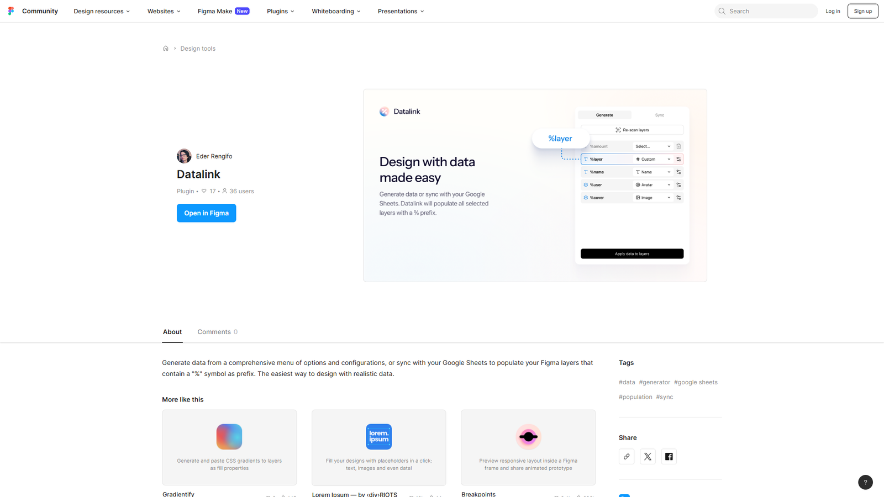Image resolution: width=884 pixels, height=497 pixels.
Task: Click the Figma logo in the header
Action: pos(10,10)
